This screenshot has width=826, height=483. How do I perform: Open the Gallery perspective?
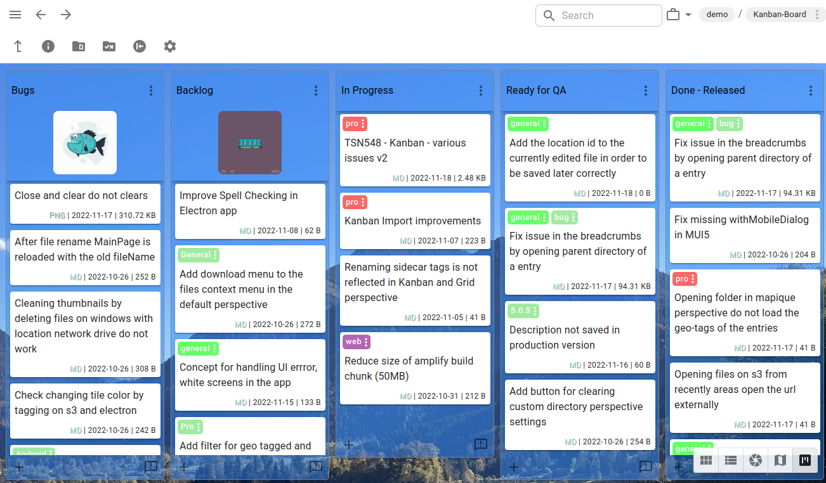click(755, 460)
